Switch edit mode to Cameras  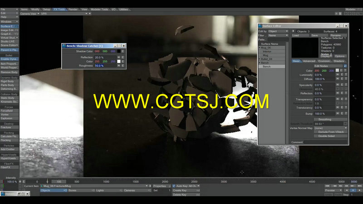(137, 190)
